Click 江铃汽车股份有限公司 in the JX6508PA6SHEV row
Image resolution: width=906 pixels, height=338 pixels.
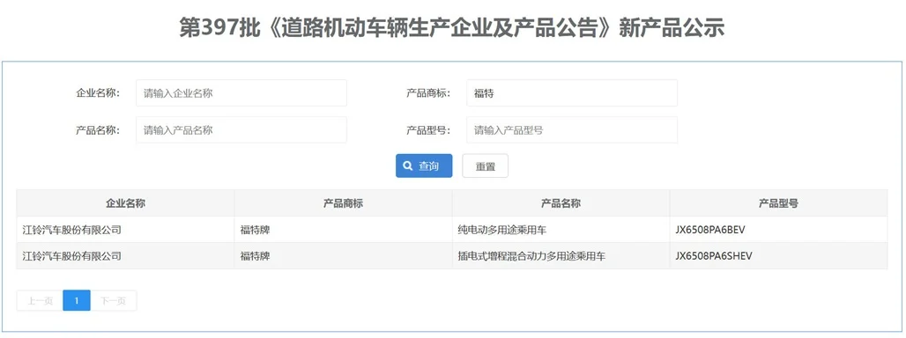tap(71, 255)
